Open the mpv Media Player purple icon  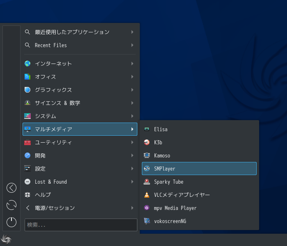click(x=147, y=208)
